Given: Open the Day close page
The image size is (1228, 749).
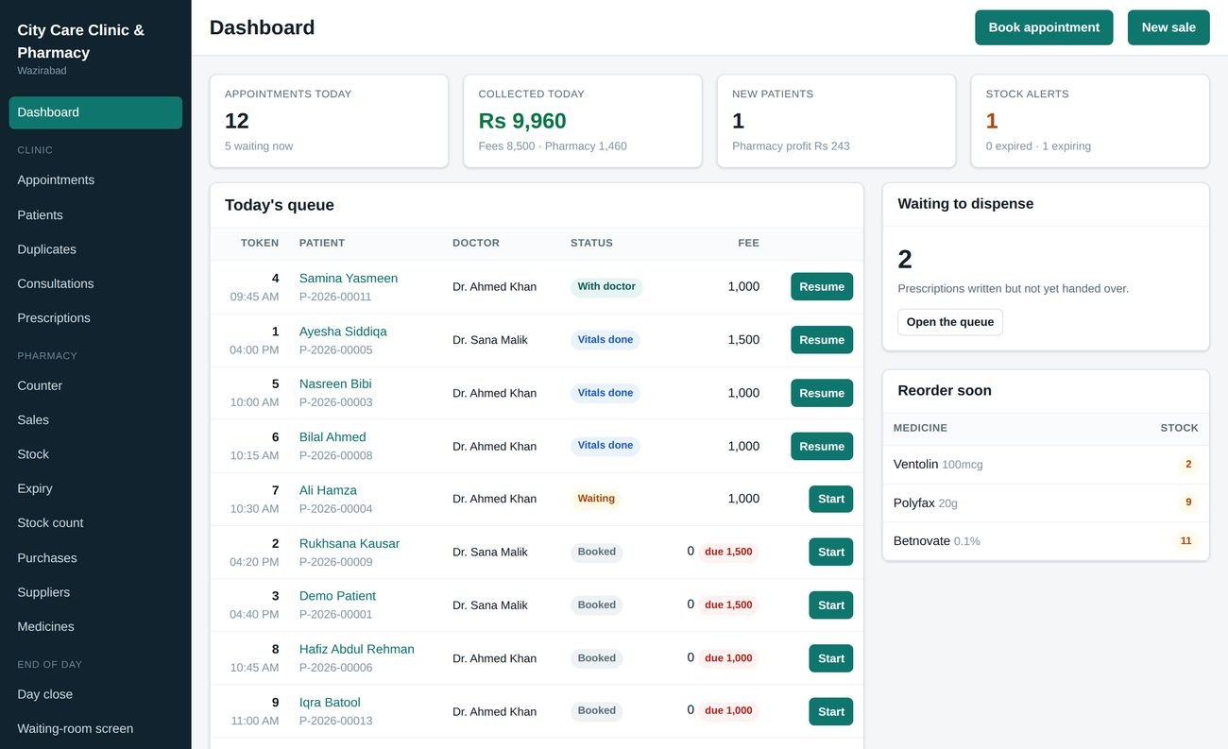Looking at the screenshot, I should 95,694.
